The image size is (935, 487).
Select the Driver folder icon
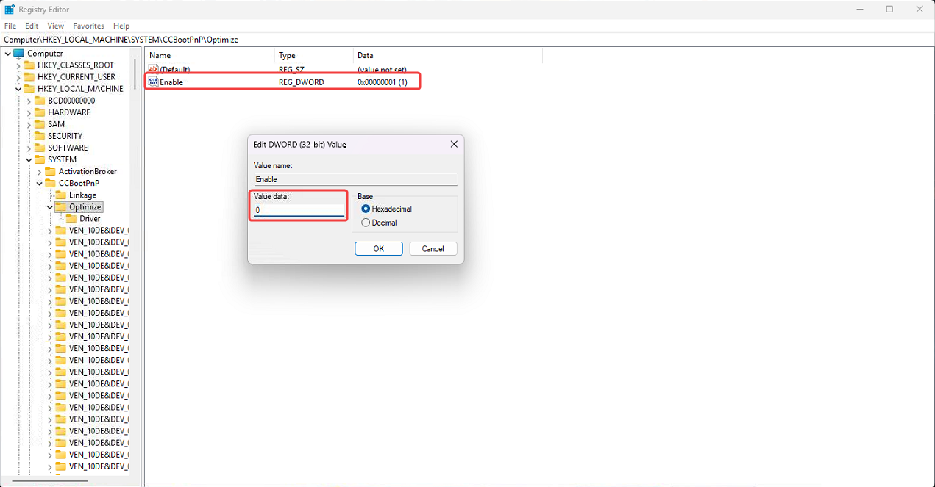71,219
